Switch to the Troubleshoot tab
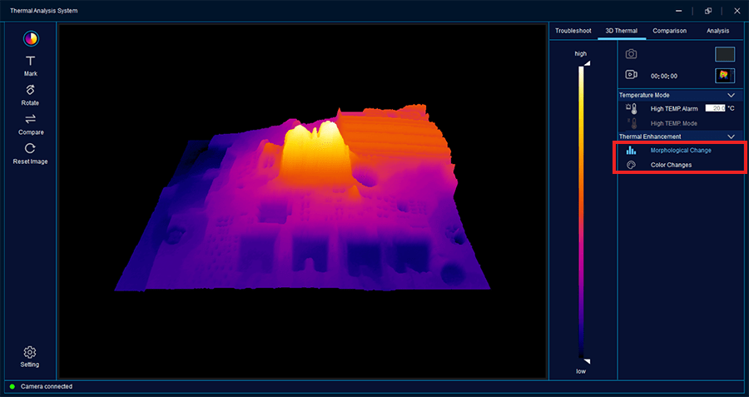This screenshot has height=397, width=749. point(573,31)
